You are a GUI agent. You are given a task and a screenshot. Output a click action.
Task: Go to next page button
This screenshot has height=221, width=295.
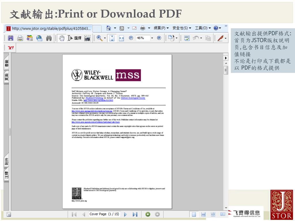click(x=126, y=214)
